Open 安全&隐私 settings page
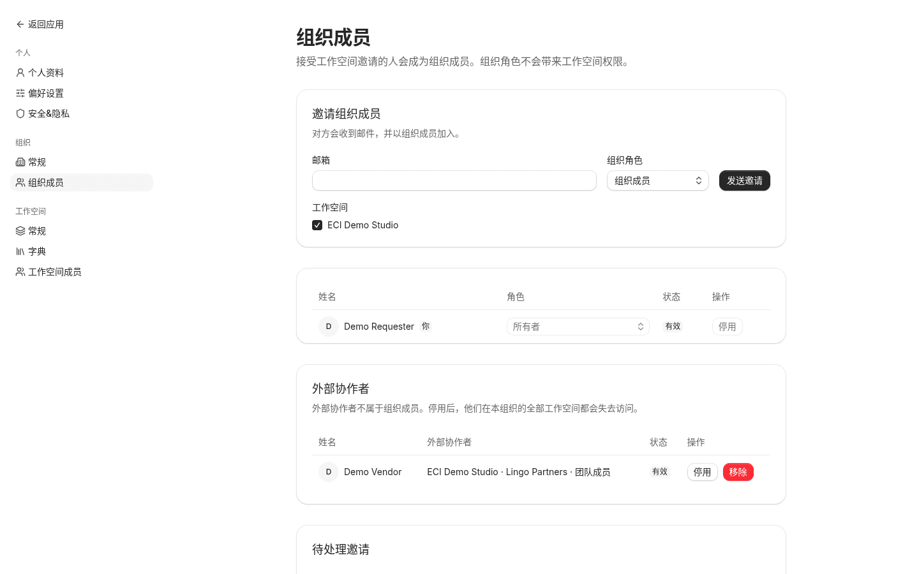919x574 pixels. click(x=82, y=114)
